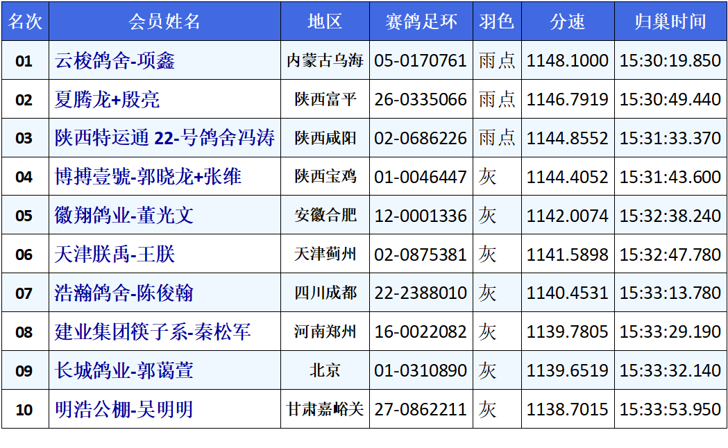This screenshot has height=448, width=728.
Task: Click 明浩公棚-吴明明 member name
Action: [124, 410]
